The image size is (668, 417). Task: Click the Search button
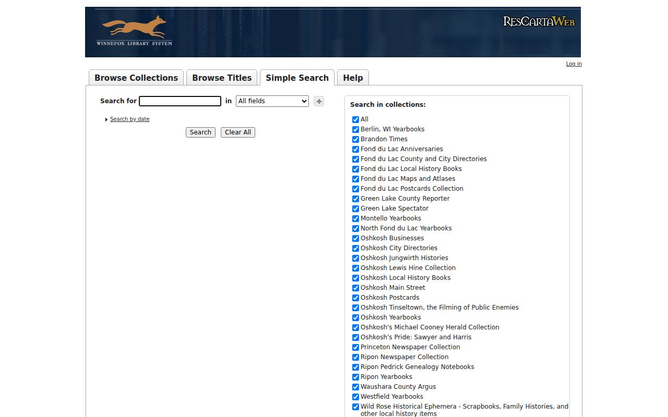coord(200,132)
